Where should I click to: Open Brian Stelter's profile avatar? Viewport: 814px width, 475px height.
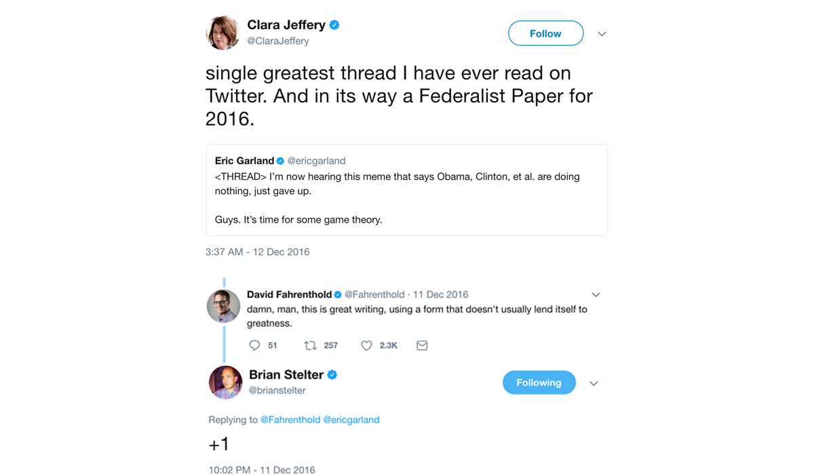click(x=225, y=382)
